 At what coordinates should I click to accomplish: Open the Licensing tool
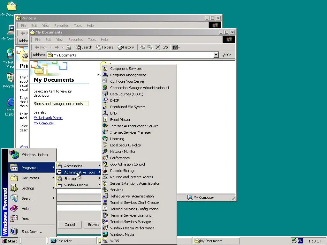(x=139, y=139)
